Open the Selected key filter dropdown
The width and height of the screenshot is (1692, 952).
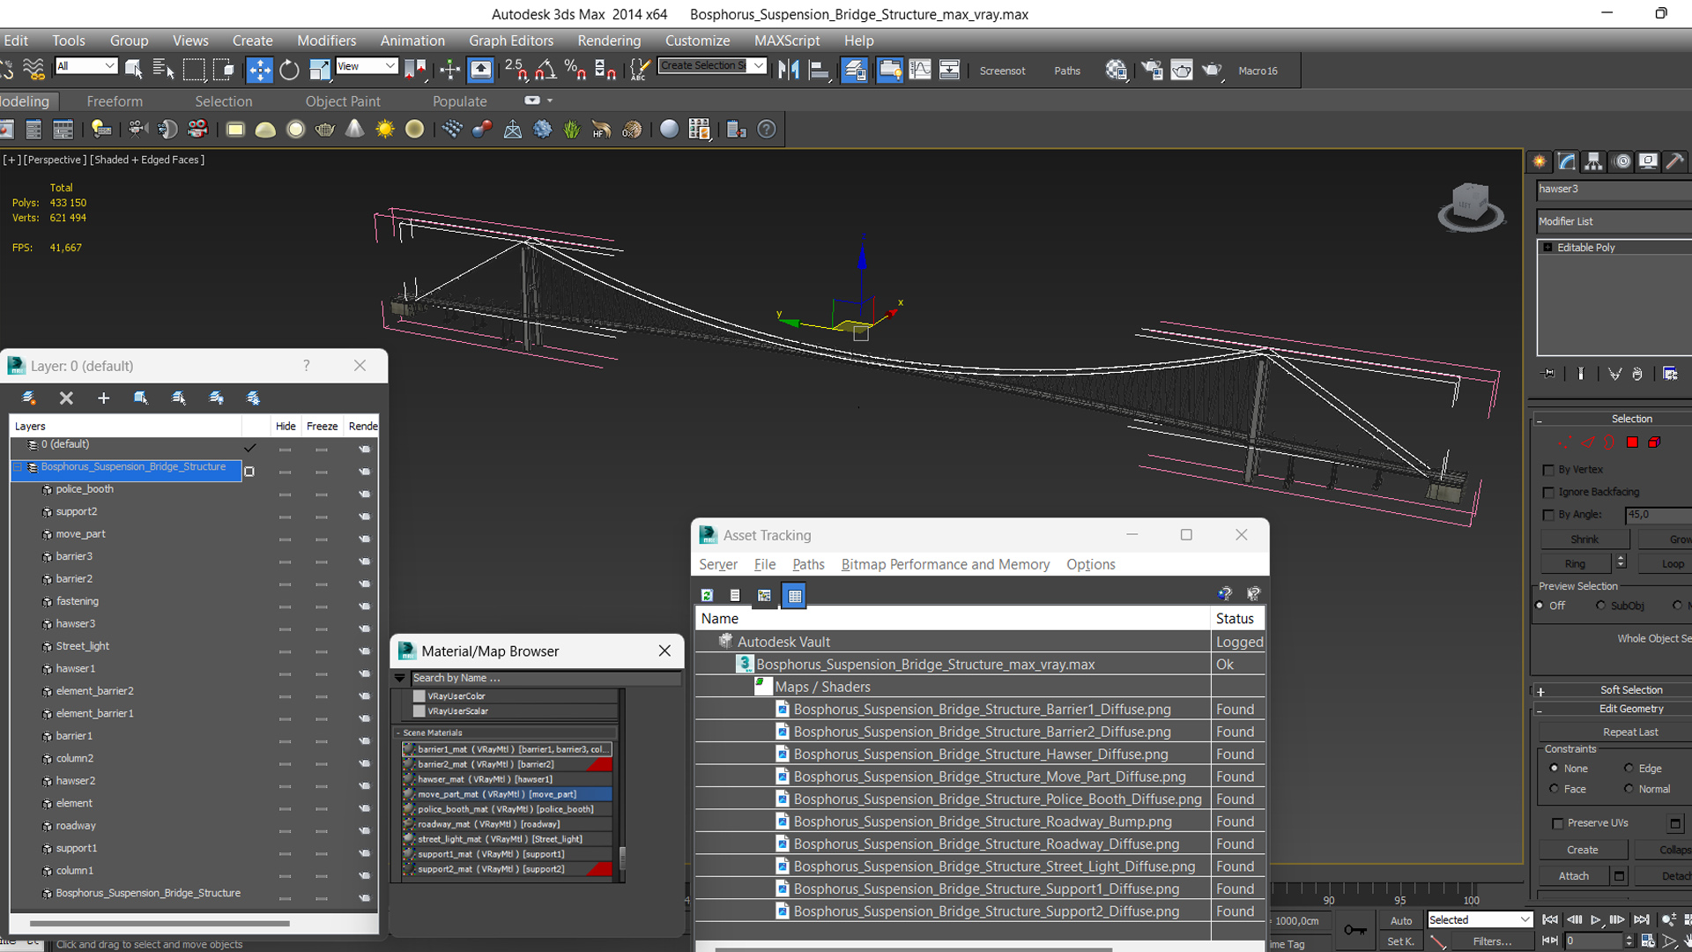(x=1480, y=919)
